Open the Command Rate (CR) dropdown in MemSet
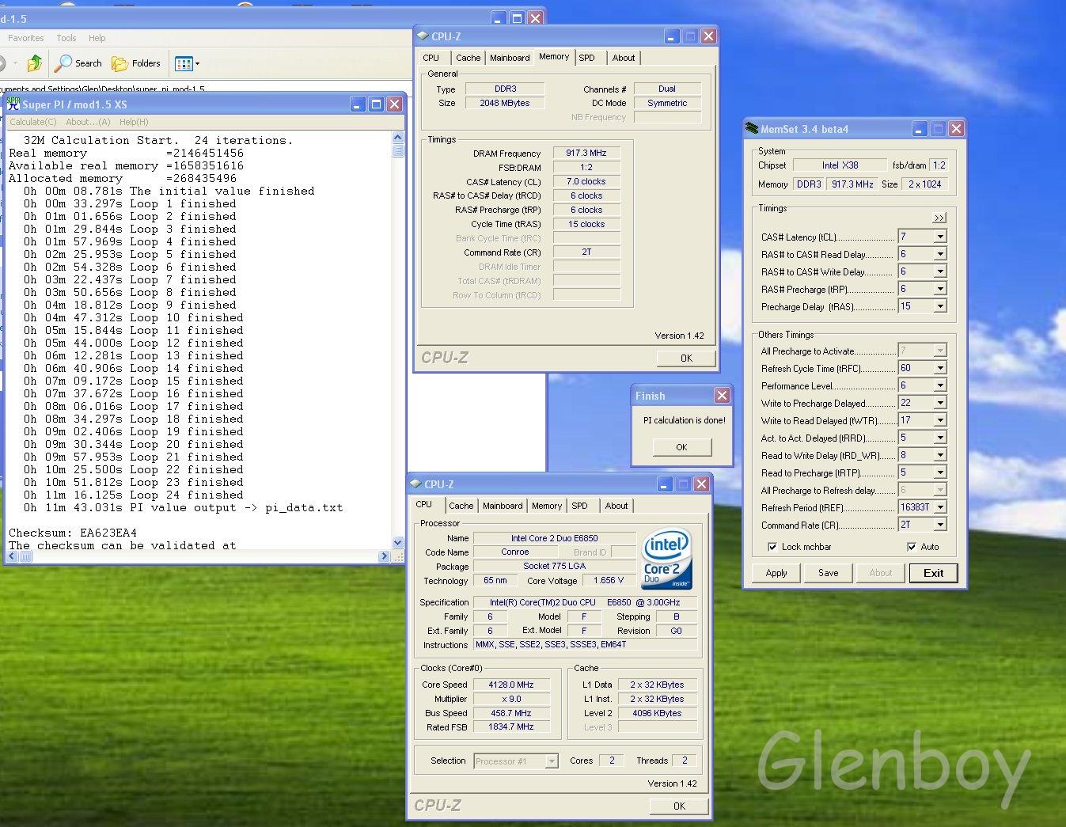This screenshot has height=827, width=1066. tap(940, 525)
